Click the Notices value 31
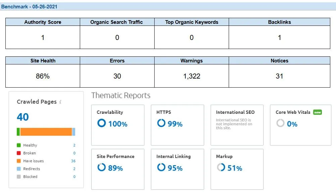 (x=279, y=76)
